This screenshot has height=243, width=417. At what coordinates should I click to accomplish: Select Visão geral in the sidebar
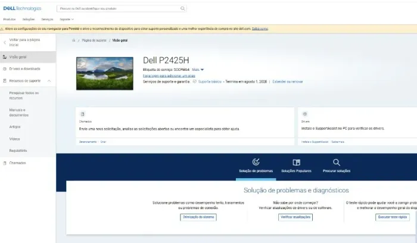[x=28, y=57]
